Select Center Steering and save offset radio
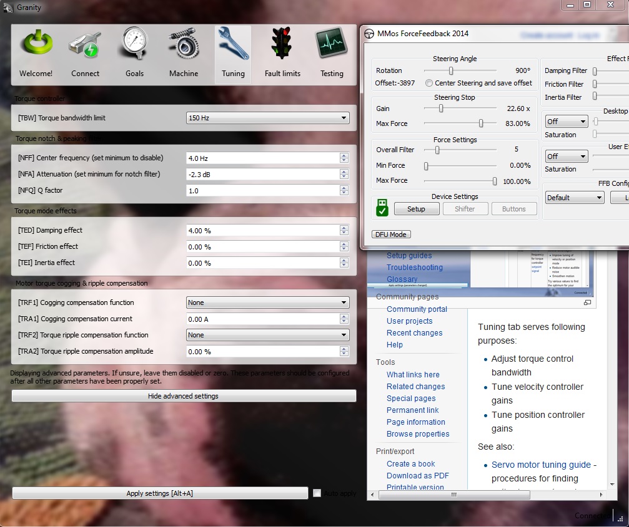 [x=429, y=83]
